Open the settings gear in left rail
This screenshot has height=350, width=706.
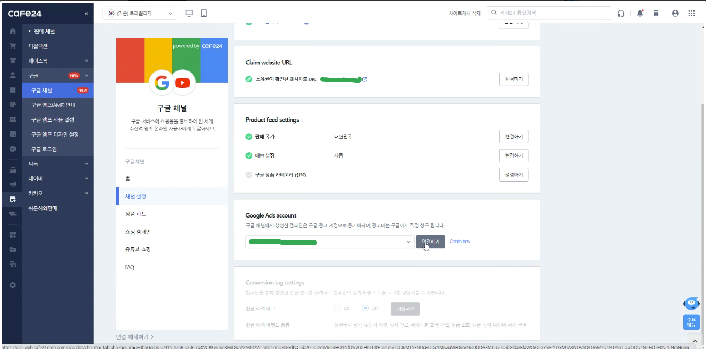pos(13,285)
